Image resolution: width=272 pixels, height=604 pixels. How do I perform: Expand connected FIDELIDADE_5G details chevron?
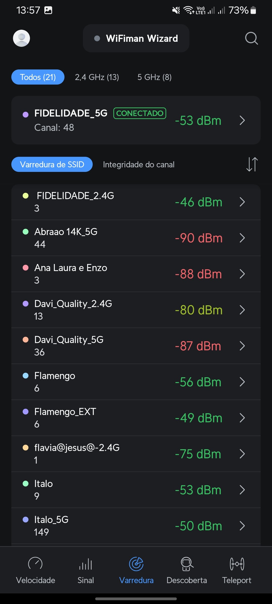coord(242,120)
